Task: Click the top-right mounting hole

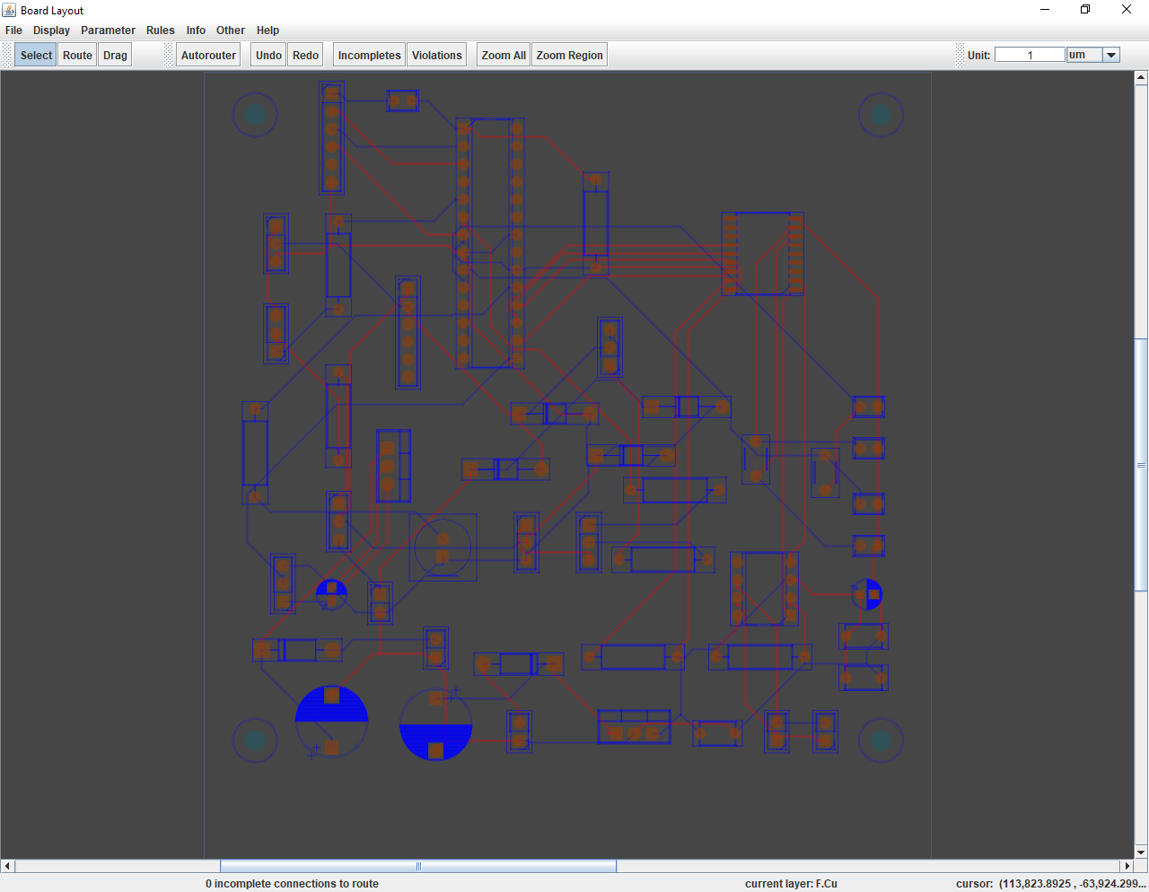Action: (x=881, y=115)
